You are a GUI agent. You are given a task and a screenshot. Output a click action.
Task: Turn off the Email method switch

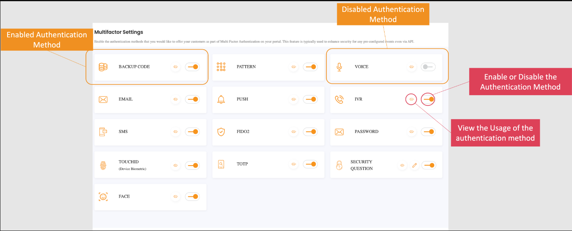192,99
